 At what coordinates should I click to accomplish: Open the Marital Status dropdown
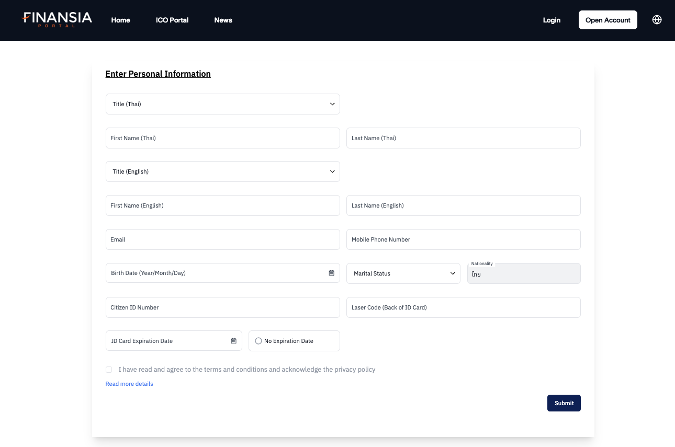pyautogui.click(x=403, y=273)
